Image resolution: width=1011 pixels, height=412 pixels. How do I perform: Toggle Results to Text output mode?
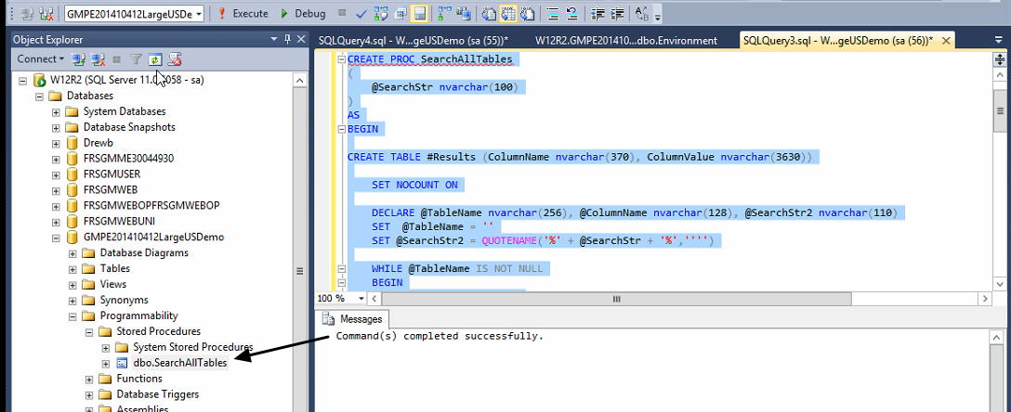[x=489, y=14]
